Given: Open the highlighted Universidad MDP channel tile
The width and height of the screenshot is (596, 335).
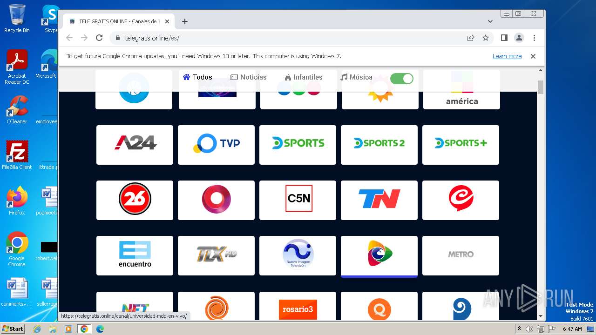Looking at the screenshot, I should [x=379, y=255].
